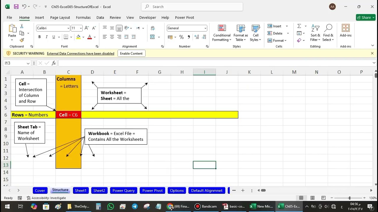Decrease font size
Screen dimensions: 378x212
coord(94,28)
